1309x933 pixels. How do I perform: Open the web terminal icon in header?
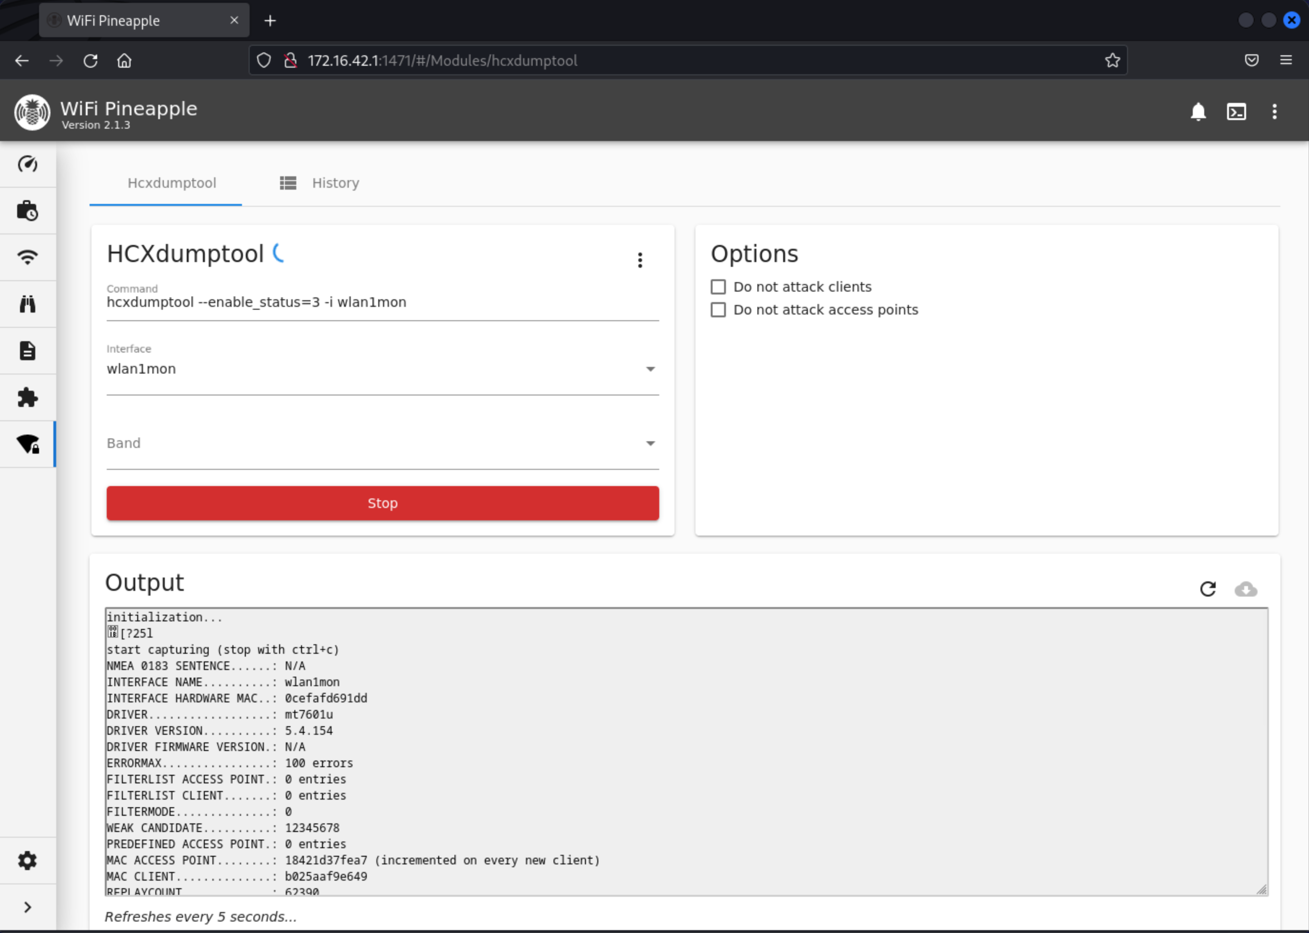[1236, 112]
